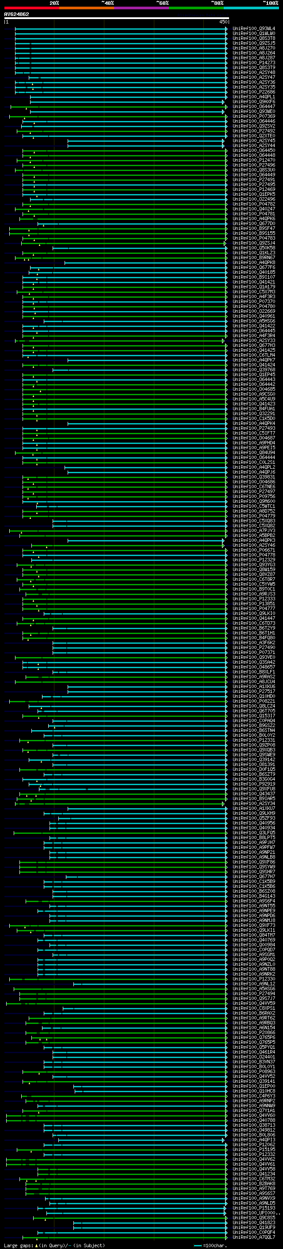The image size is (283, 1249).
Task: Click the orange ~40% identity legend segment
Action: (x=87, y=8)
